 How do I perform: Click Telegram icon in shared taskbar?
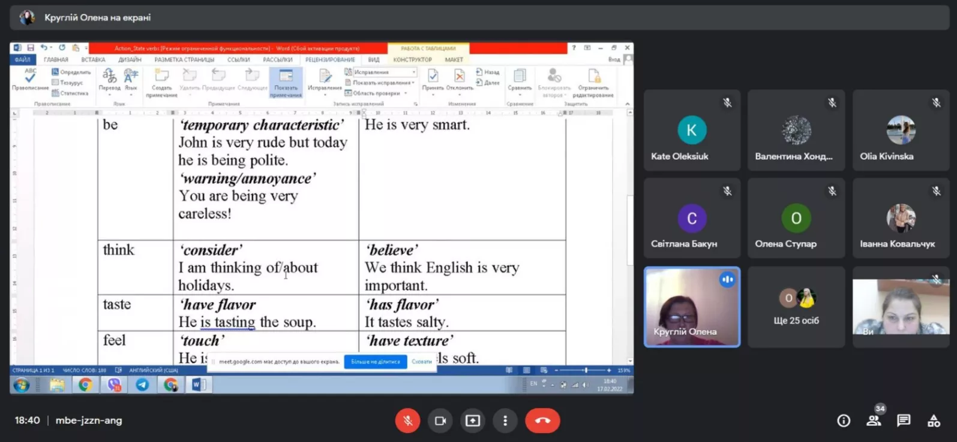pos(142,385)
